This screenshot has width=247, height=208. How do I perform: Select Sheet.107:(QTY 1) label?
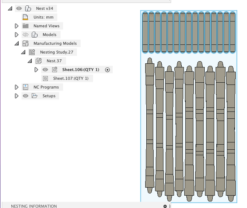click(71, 78)
